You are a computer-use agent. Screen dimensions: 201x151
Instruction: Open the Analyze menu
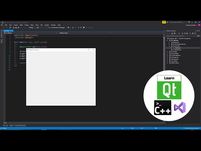pyautogui.click(x=47, y=25)
